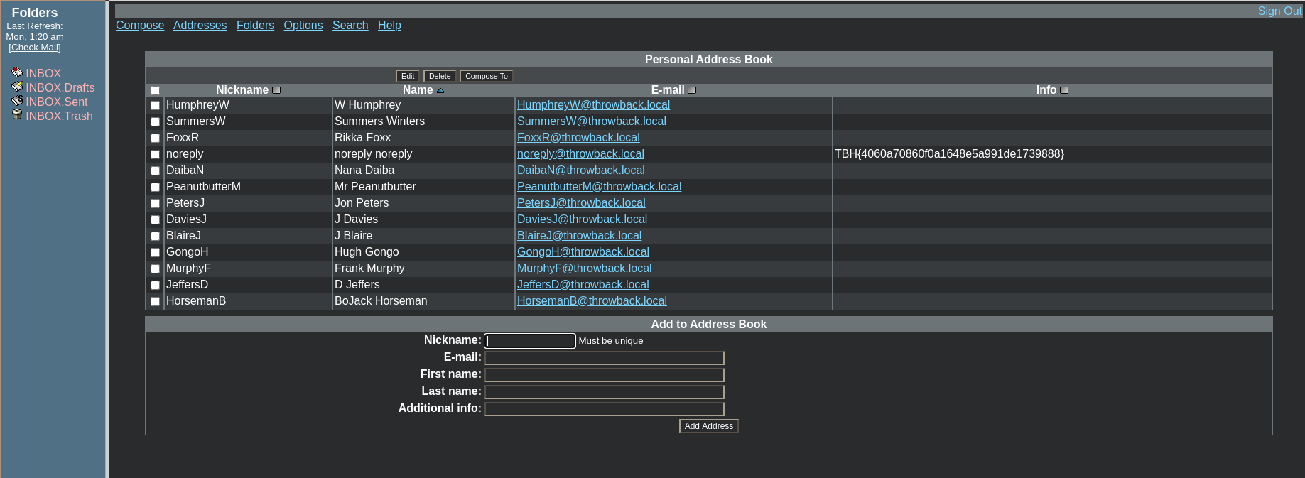The image size is (1305, 478).
Task: Select the noreply contact checkbox
Action: pos(155,154)
